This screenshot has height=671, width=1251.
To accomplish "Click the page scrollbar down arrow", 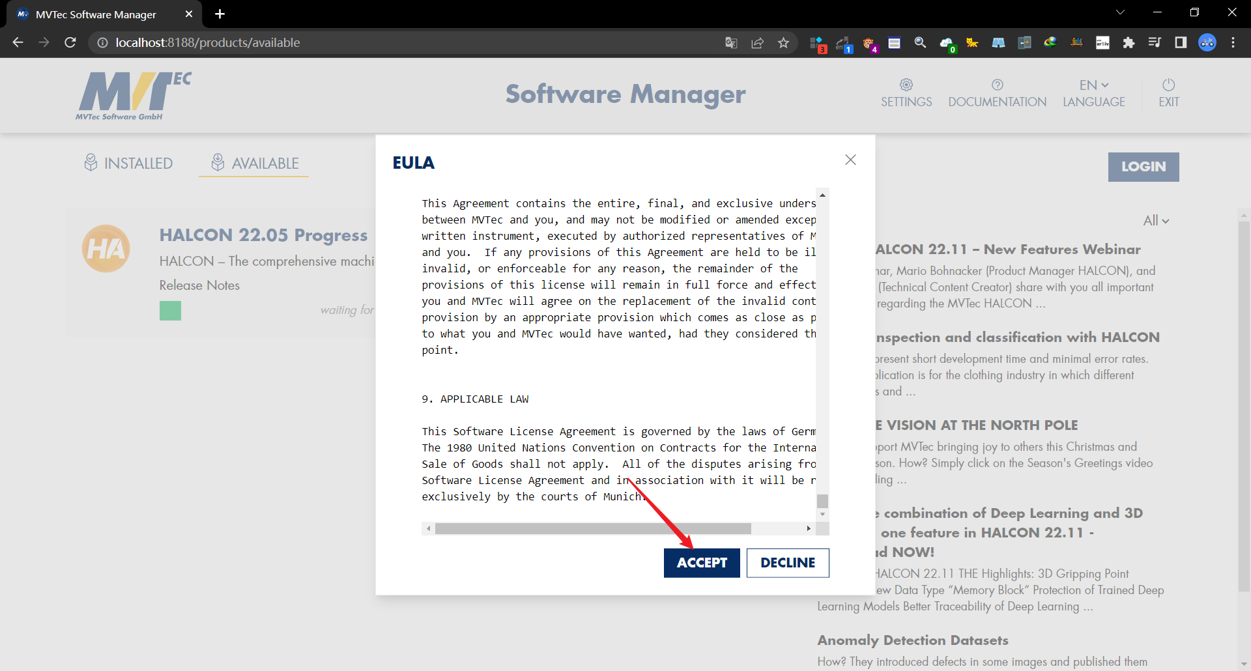I will 1244,664.
